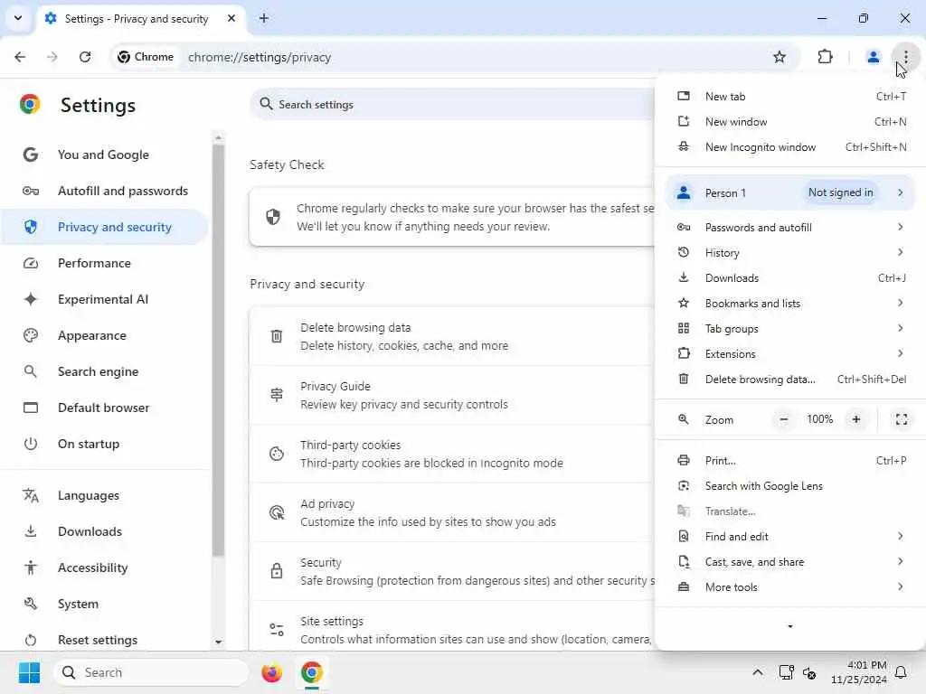The width and height of the screenshot is (926, 694).
Task: Click the Chrome icon in the taskbar
Action: [x=311, y=672]
